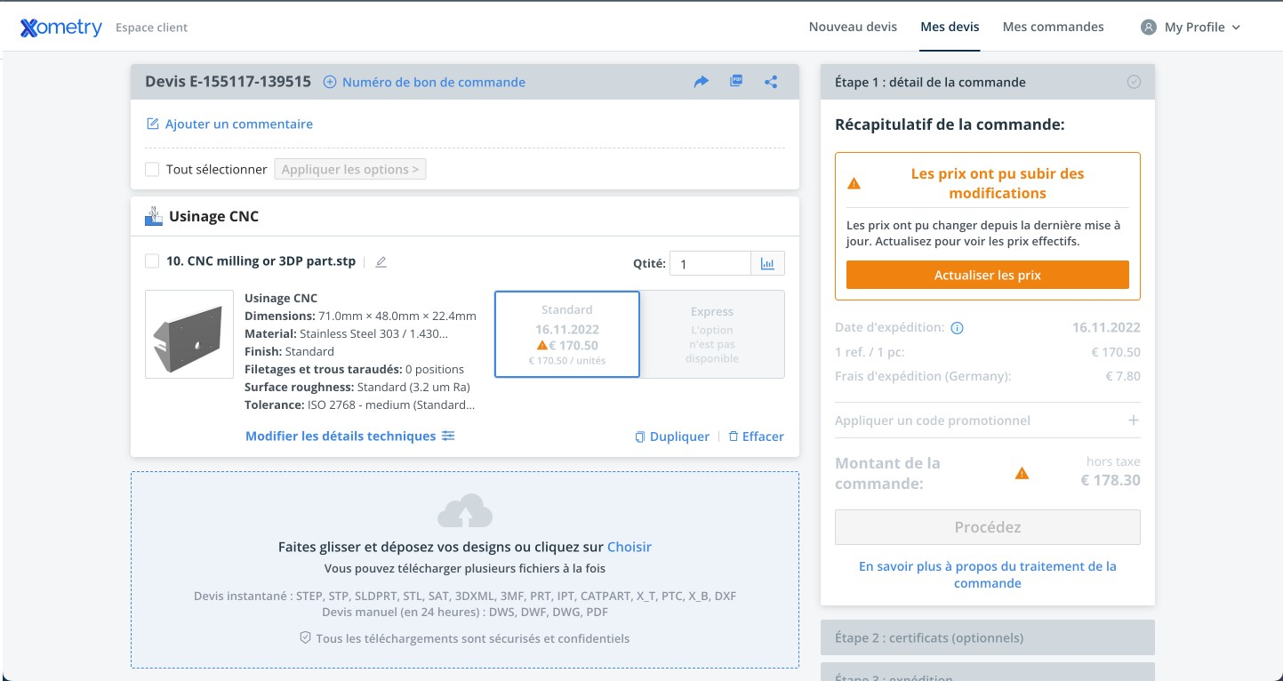Toggle the Tout sélectionner checkbox
Image resolution: width=1283 pixels, height=681 pixels.
[152, 170]
